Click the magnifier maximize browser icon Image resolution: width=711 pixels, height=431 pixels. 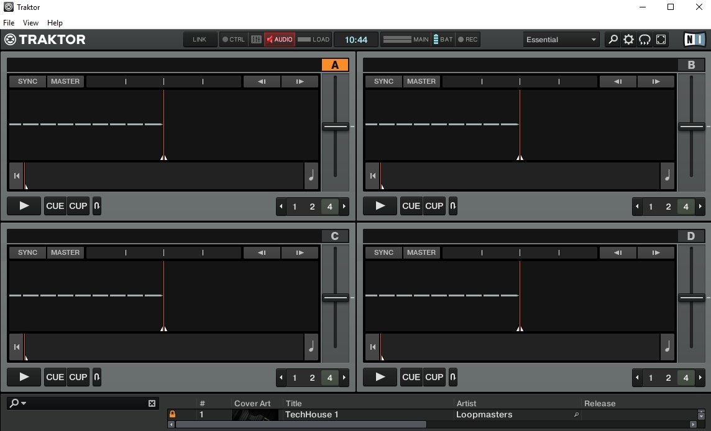[613, 39]
